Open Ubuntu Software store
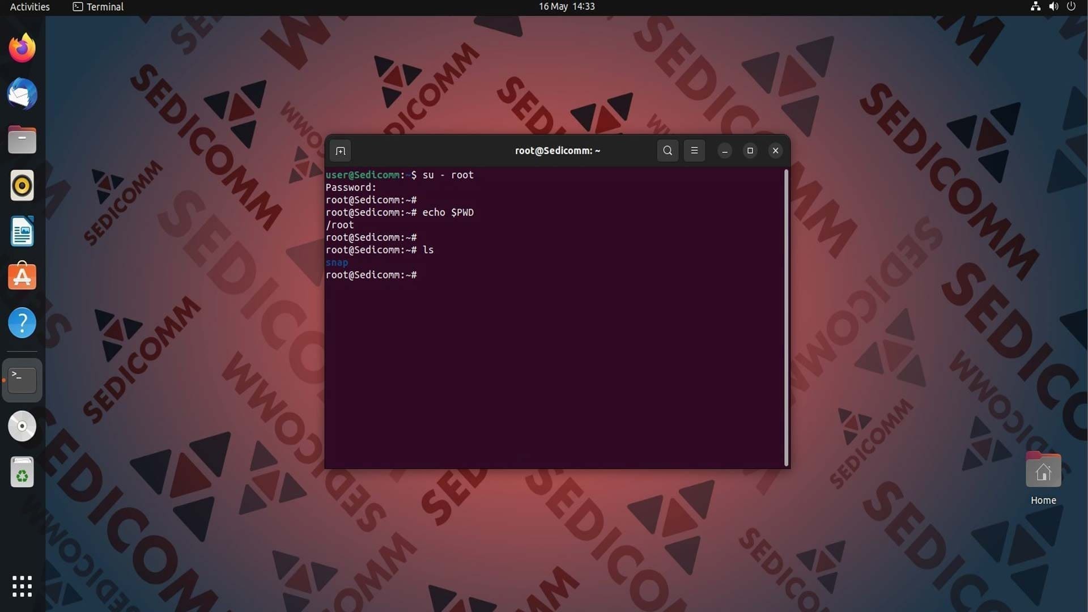The height and width of the screenshot is (612, 1088). 22,277
